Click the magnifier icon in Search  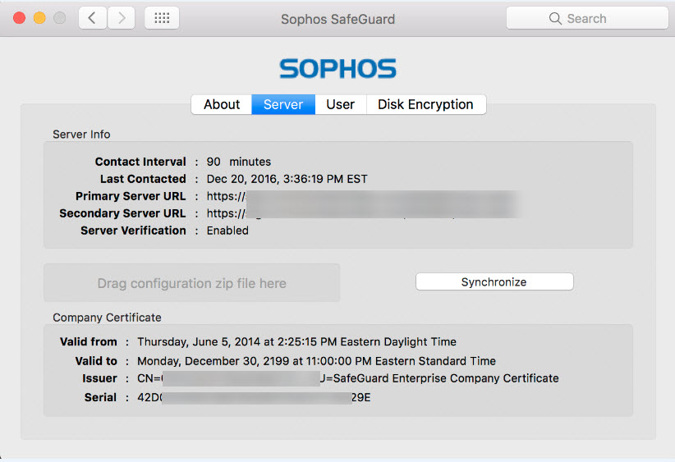pos(555,19)
